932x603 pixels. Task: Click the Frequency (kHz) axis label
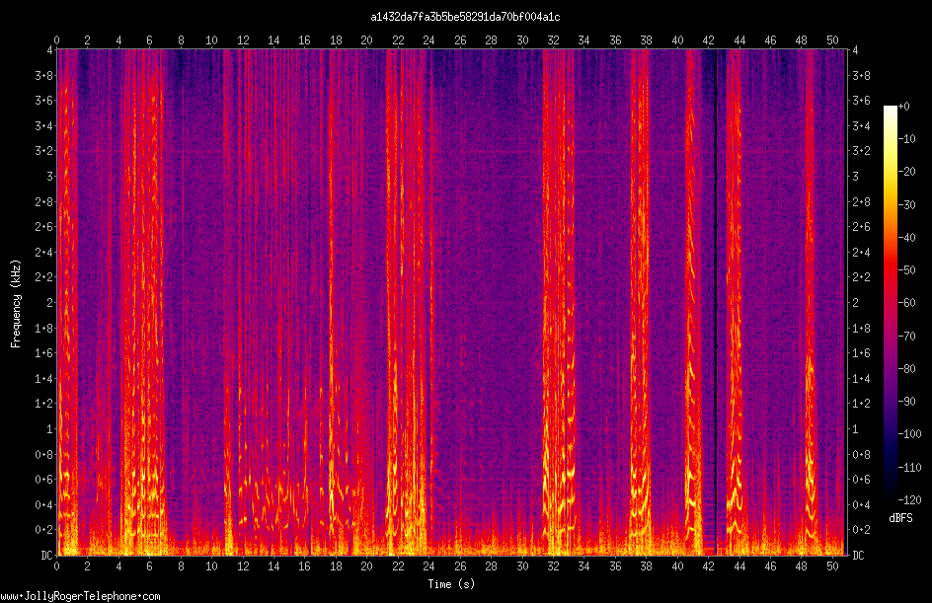pos(16,304)
